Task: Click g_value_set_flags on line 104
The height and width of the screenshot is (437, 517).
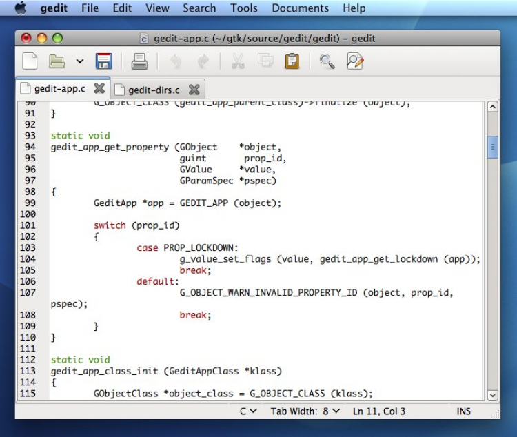Action: (225, 260)
